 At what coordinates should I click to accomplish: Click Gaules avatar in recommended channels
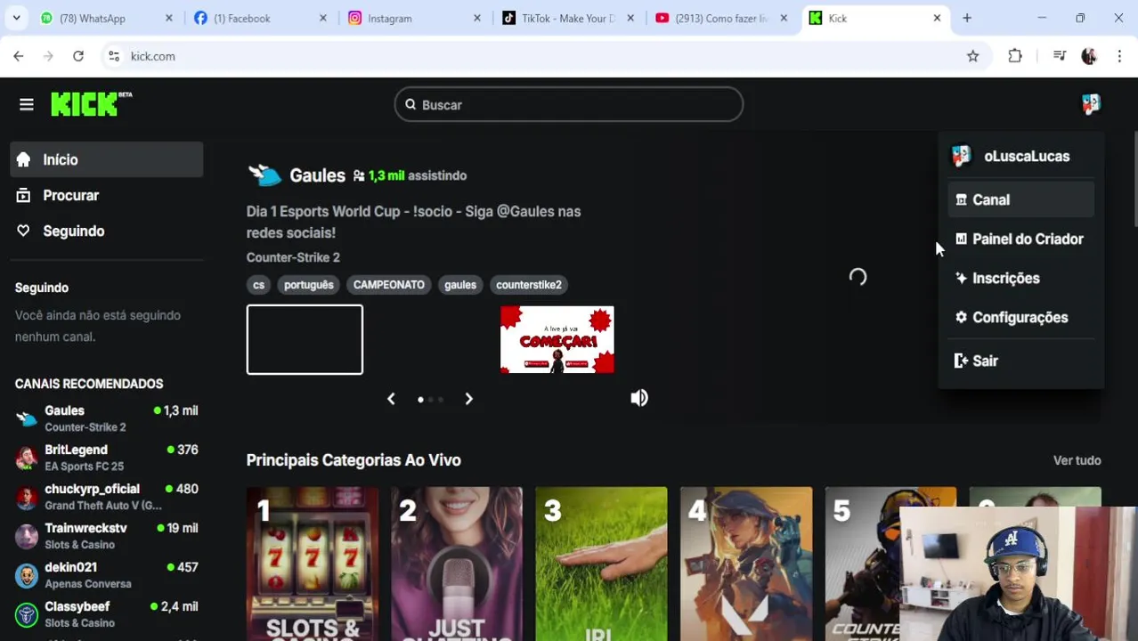[27, 418]
